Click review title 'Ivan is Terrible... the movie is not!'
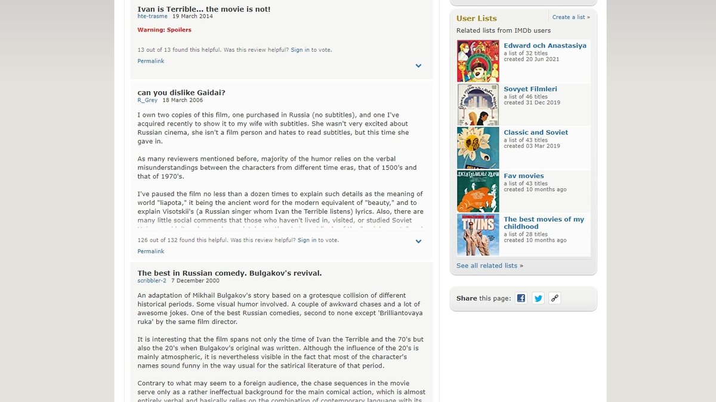716x402 pixels. tap(204, 9)
